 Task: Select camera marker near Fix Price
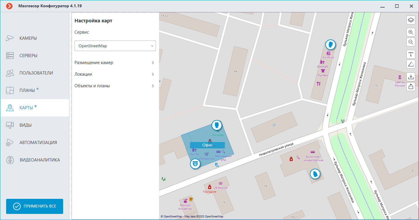click(x=330, y=45)
